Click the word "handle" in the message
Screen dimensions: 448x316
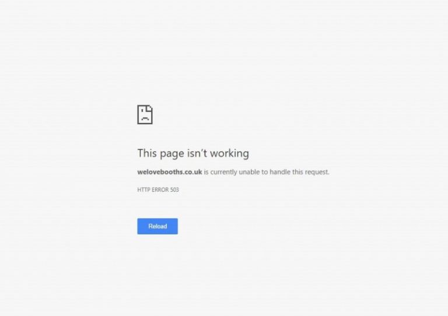click(280, 172)
